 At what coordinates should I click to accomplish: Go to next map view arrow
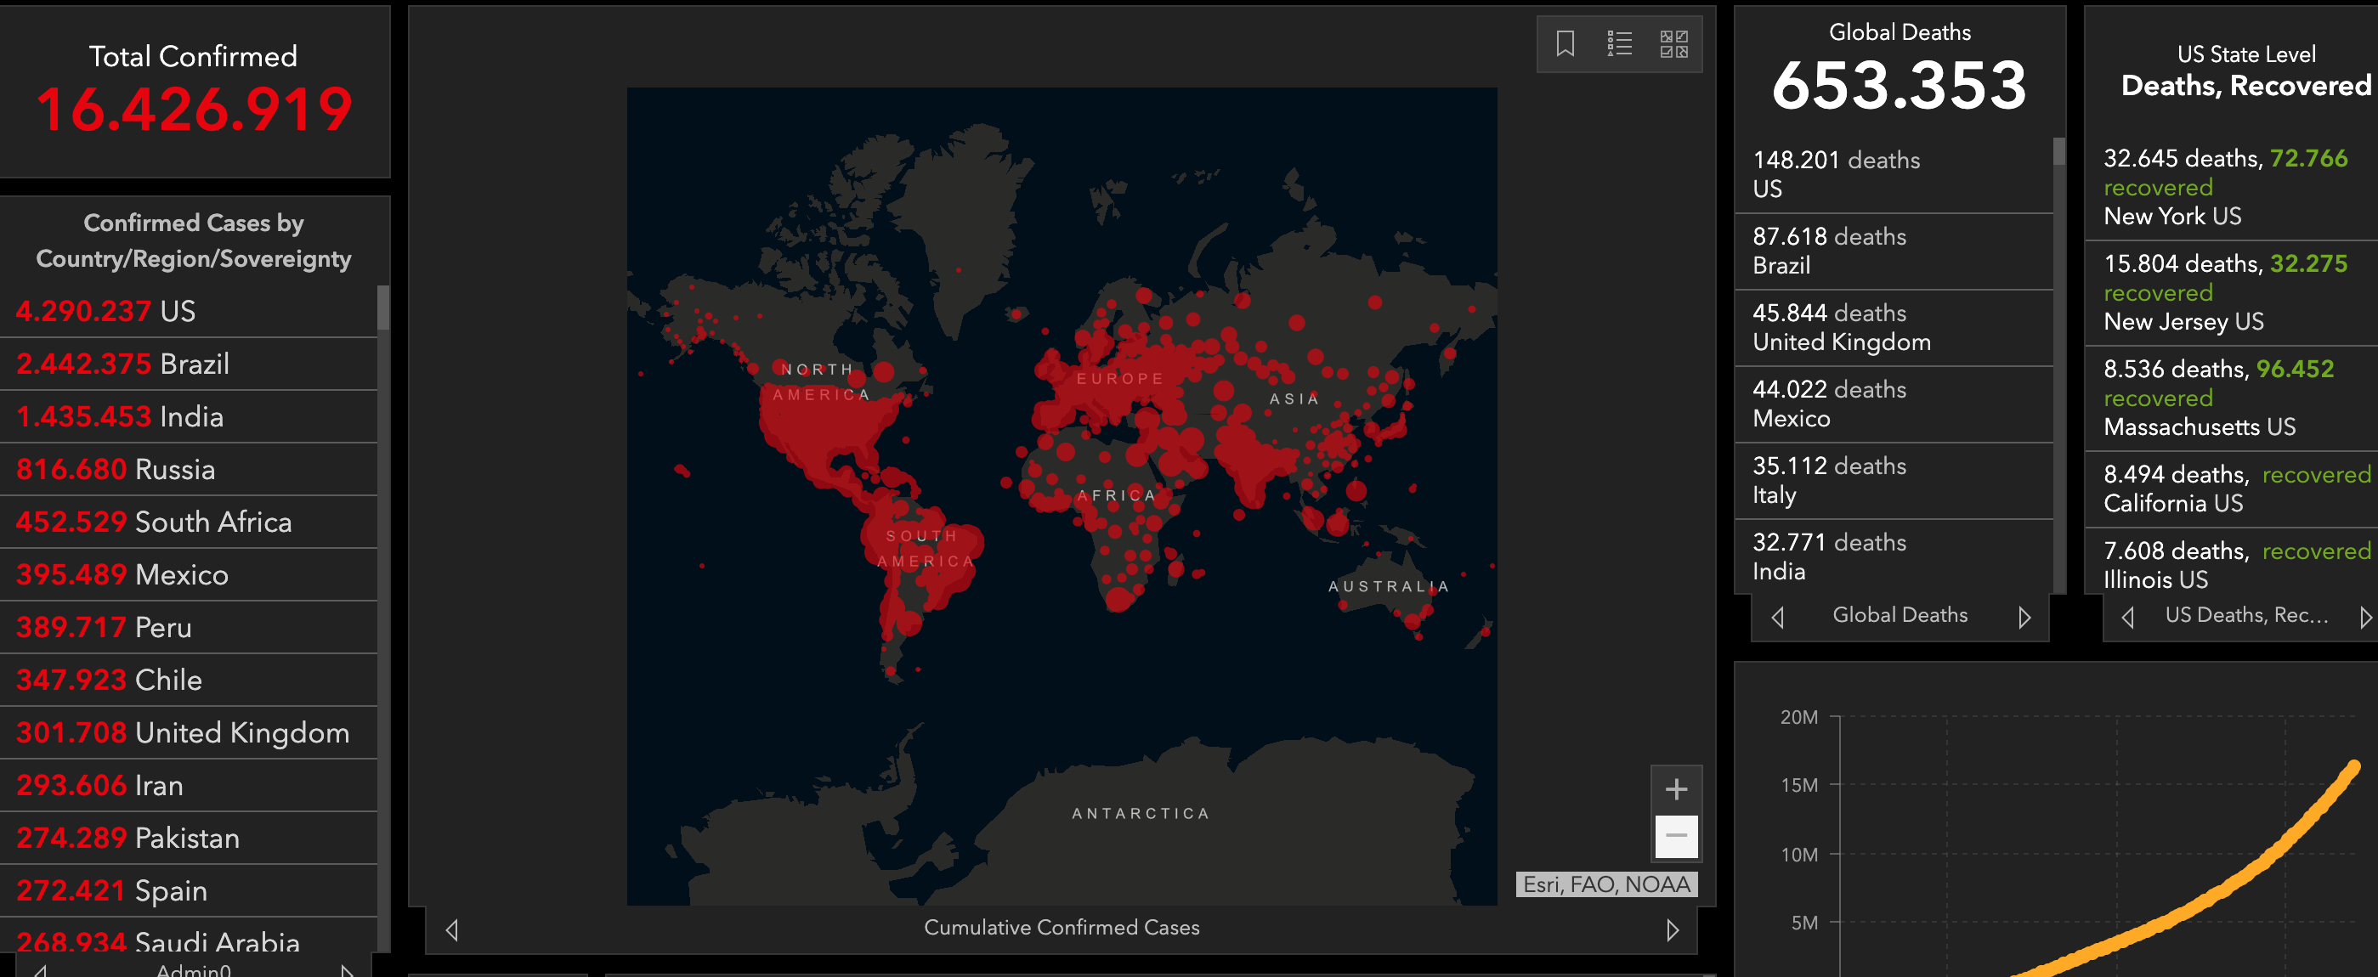tap(1672, 929)
